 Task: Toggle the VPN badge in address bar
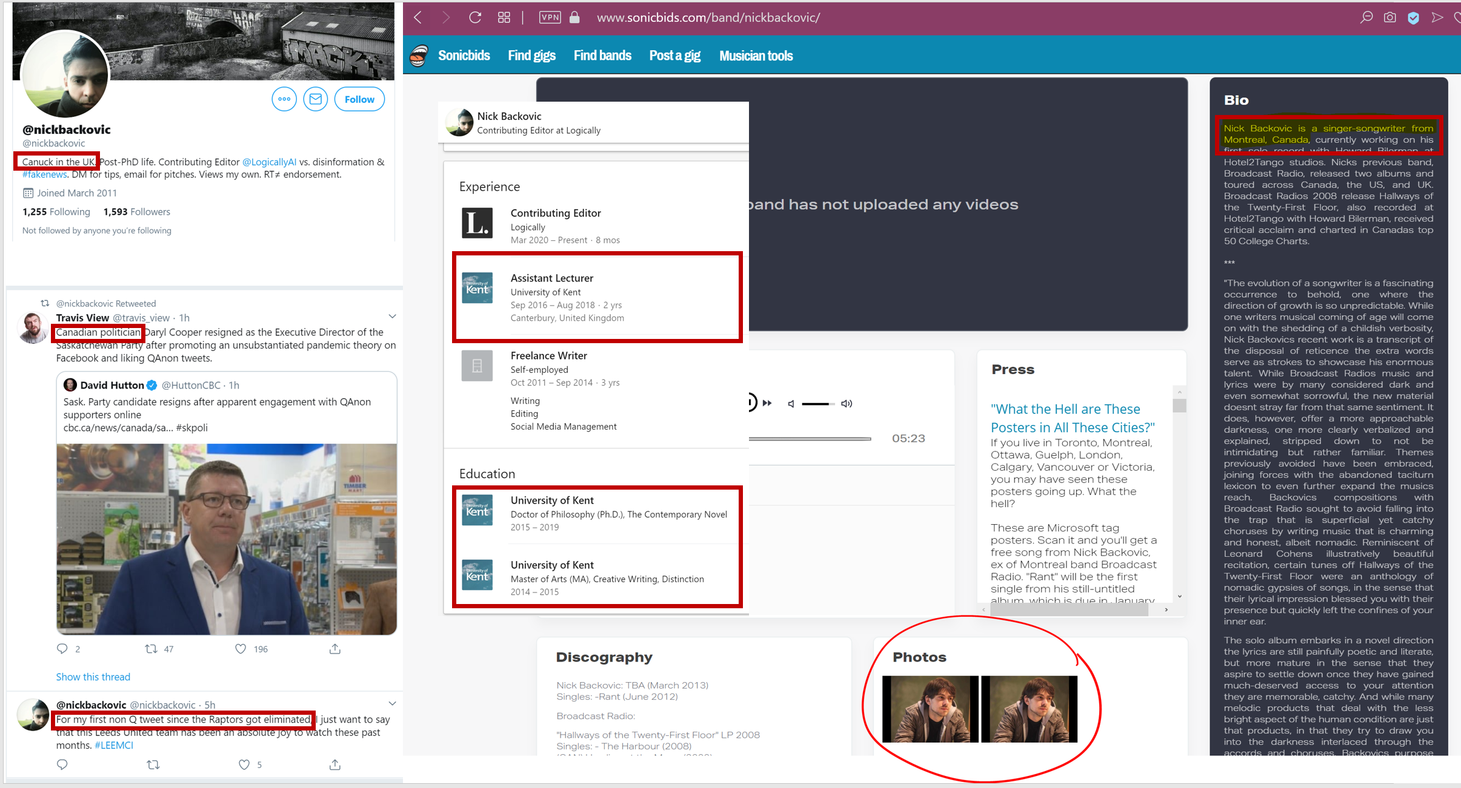pyautogui.click(x=550, y=18)
